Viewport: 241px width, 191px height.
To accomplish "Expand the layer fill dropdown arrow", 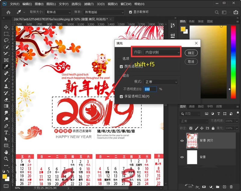I will tap(237, 128).
